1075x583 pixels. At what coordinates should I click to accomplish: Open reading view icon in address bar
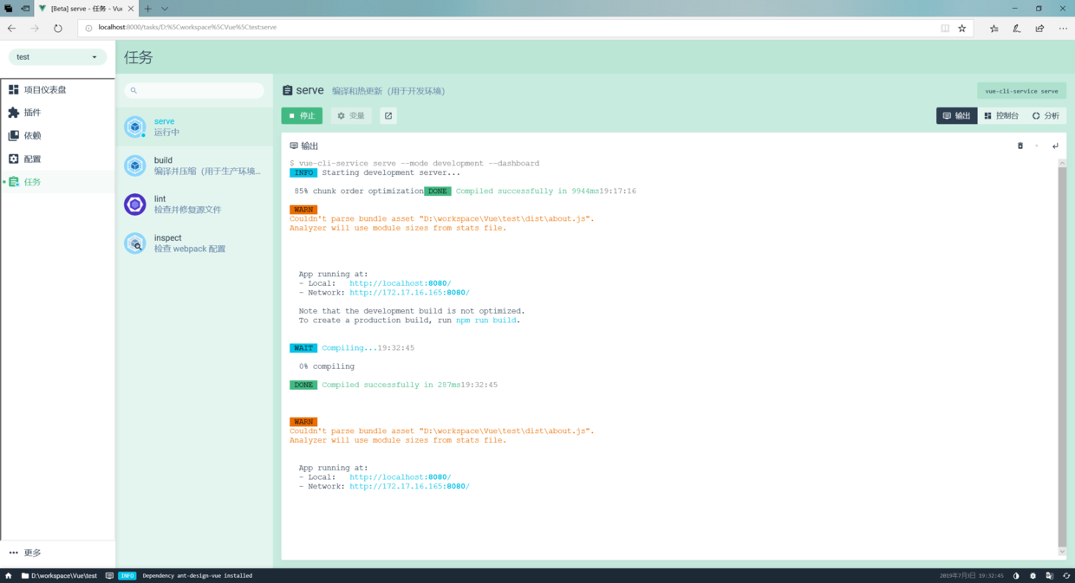click(945, 28)
